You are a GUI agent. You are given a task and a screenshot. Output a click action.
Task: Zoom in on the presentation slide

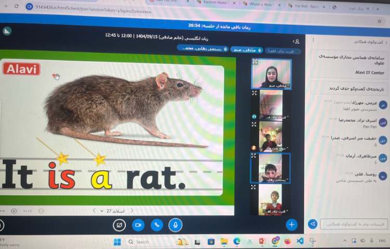click(14, 211)
